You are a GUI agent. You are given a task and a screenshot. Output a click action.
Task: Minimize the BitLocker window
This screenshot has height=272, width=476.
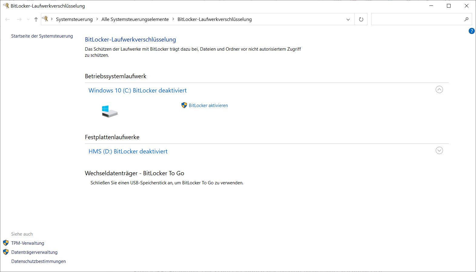(x=431, y=6)
